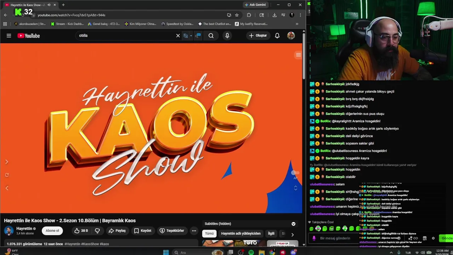
Task: Open File Explorer from the taskbar
Action: click(x=262, y=252)
